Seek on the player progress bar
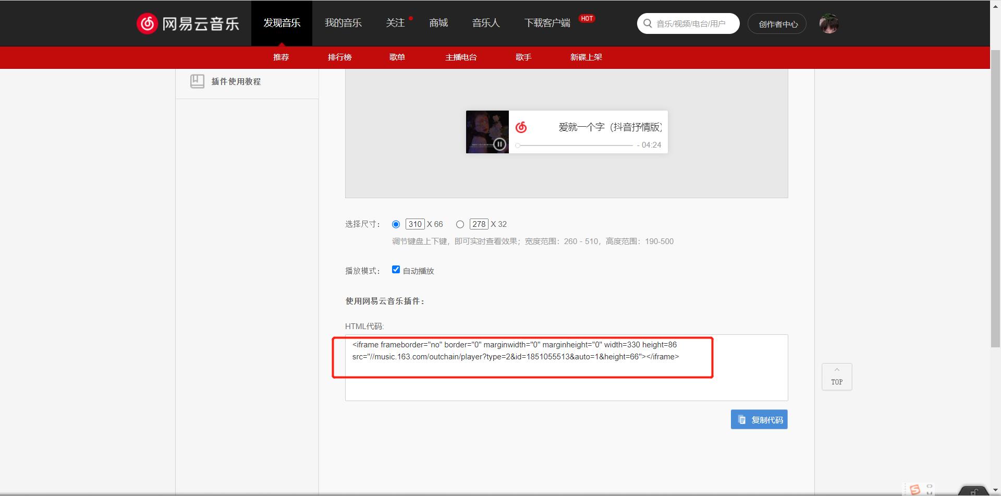Viewport: 1001px width, 496px height. point(574,146)
